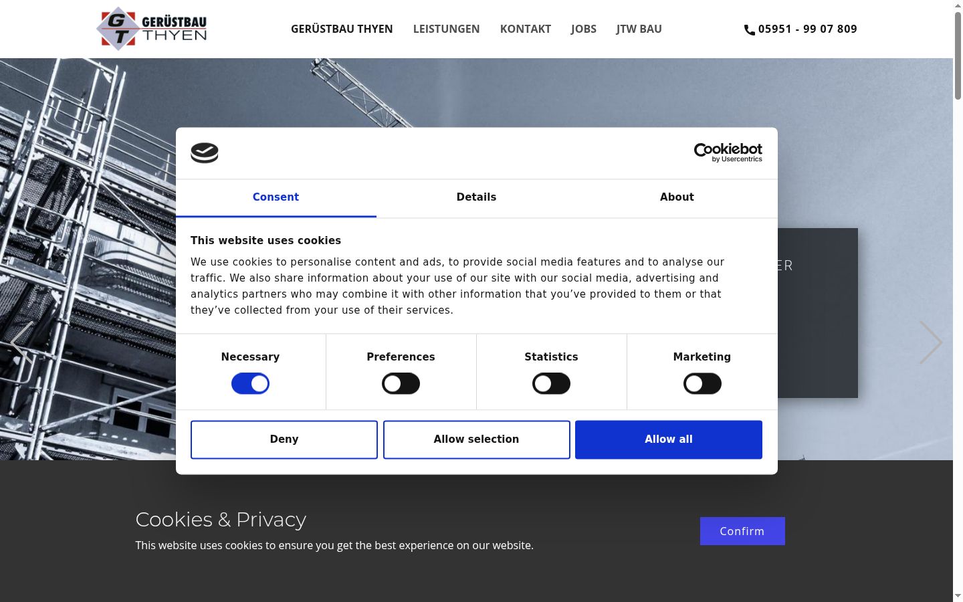The height and width of the screenshot is (602, 963).
Task: Click Allow all cookies button
Action: point(669,439)
